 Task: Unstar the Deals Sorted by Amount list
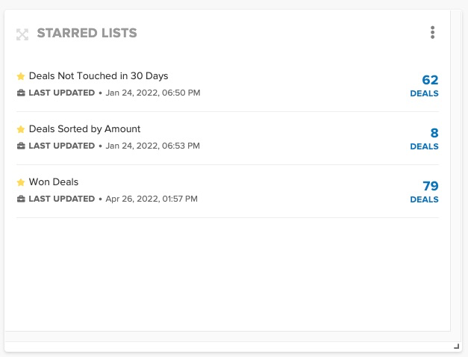click(x=21, y=129)
